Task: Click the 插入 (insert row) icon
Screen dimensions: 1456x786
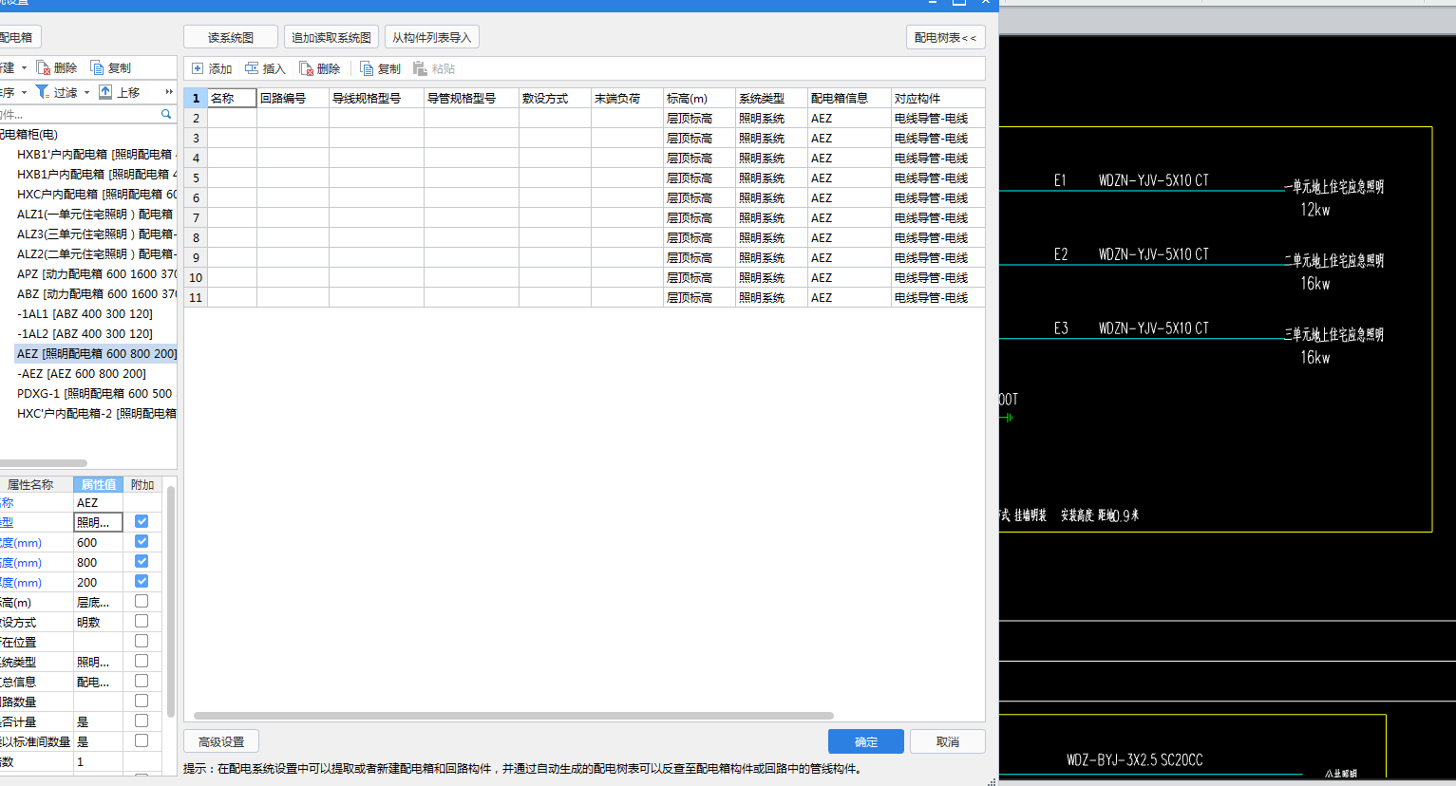Action: click(252, 68)
